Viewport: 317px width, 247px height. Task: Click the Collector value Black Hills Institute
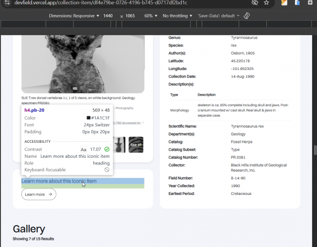pos(259,168)
